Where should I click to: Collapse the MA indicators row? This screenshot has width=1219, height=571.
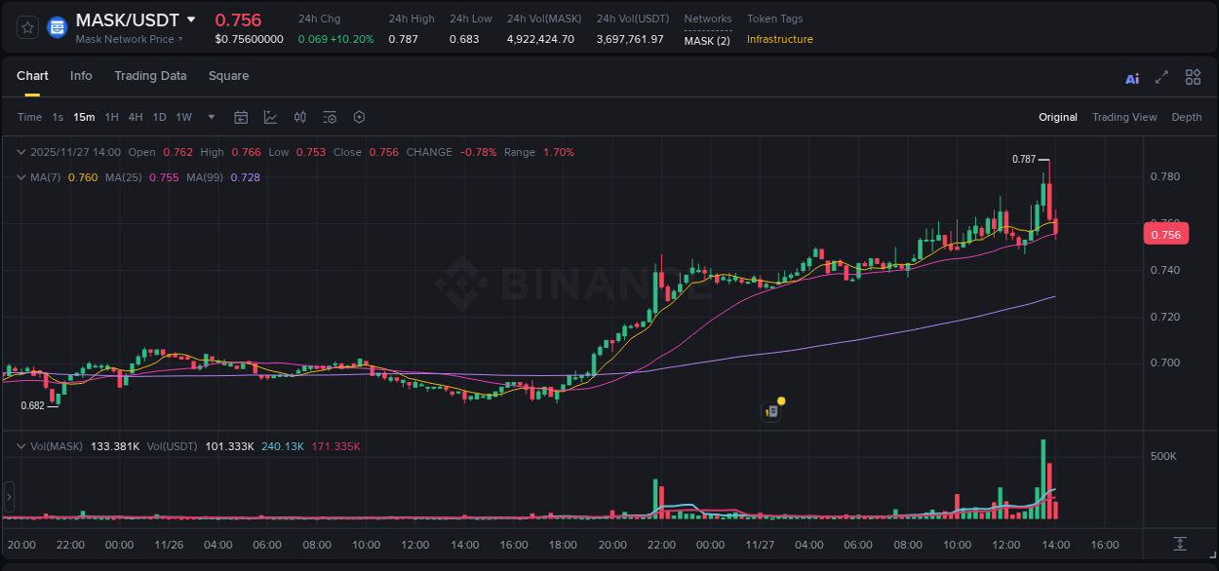click(x=20, y=177)
